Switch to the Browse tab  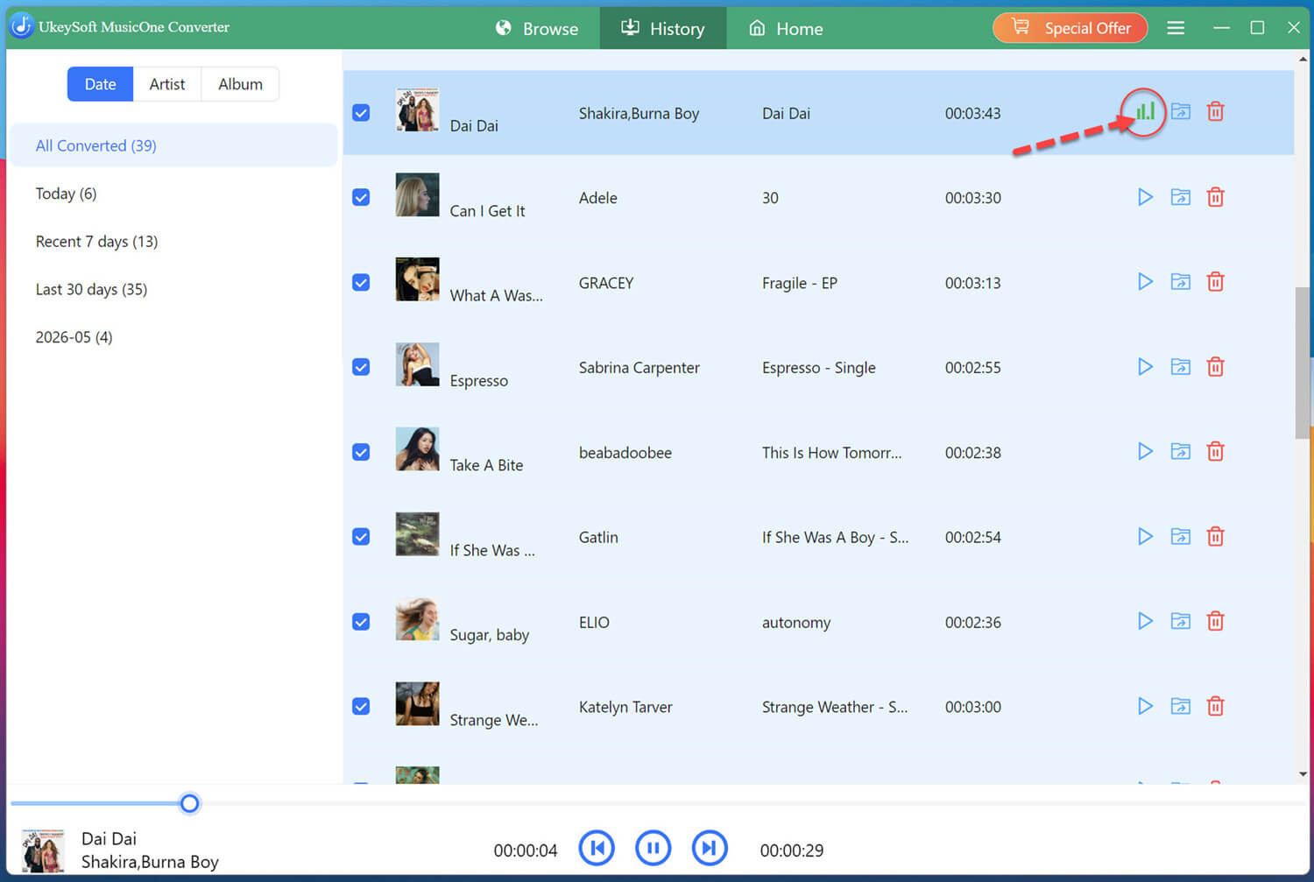coord(537,28)
